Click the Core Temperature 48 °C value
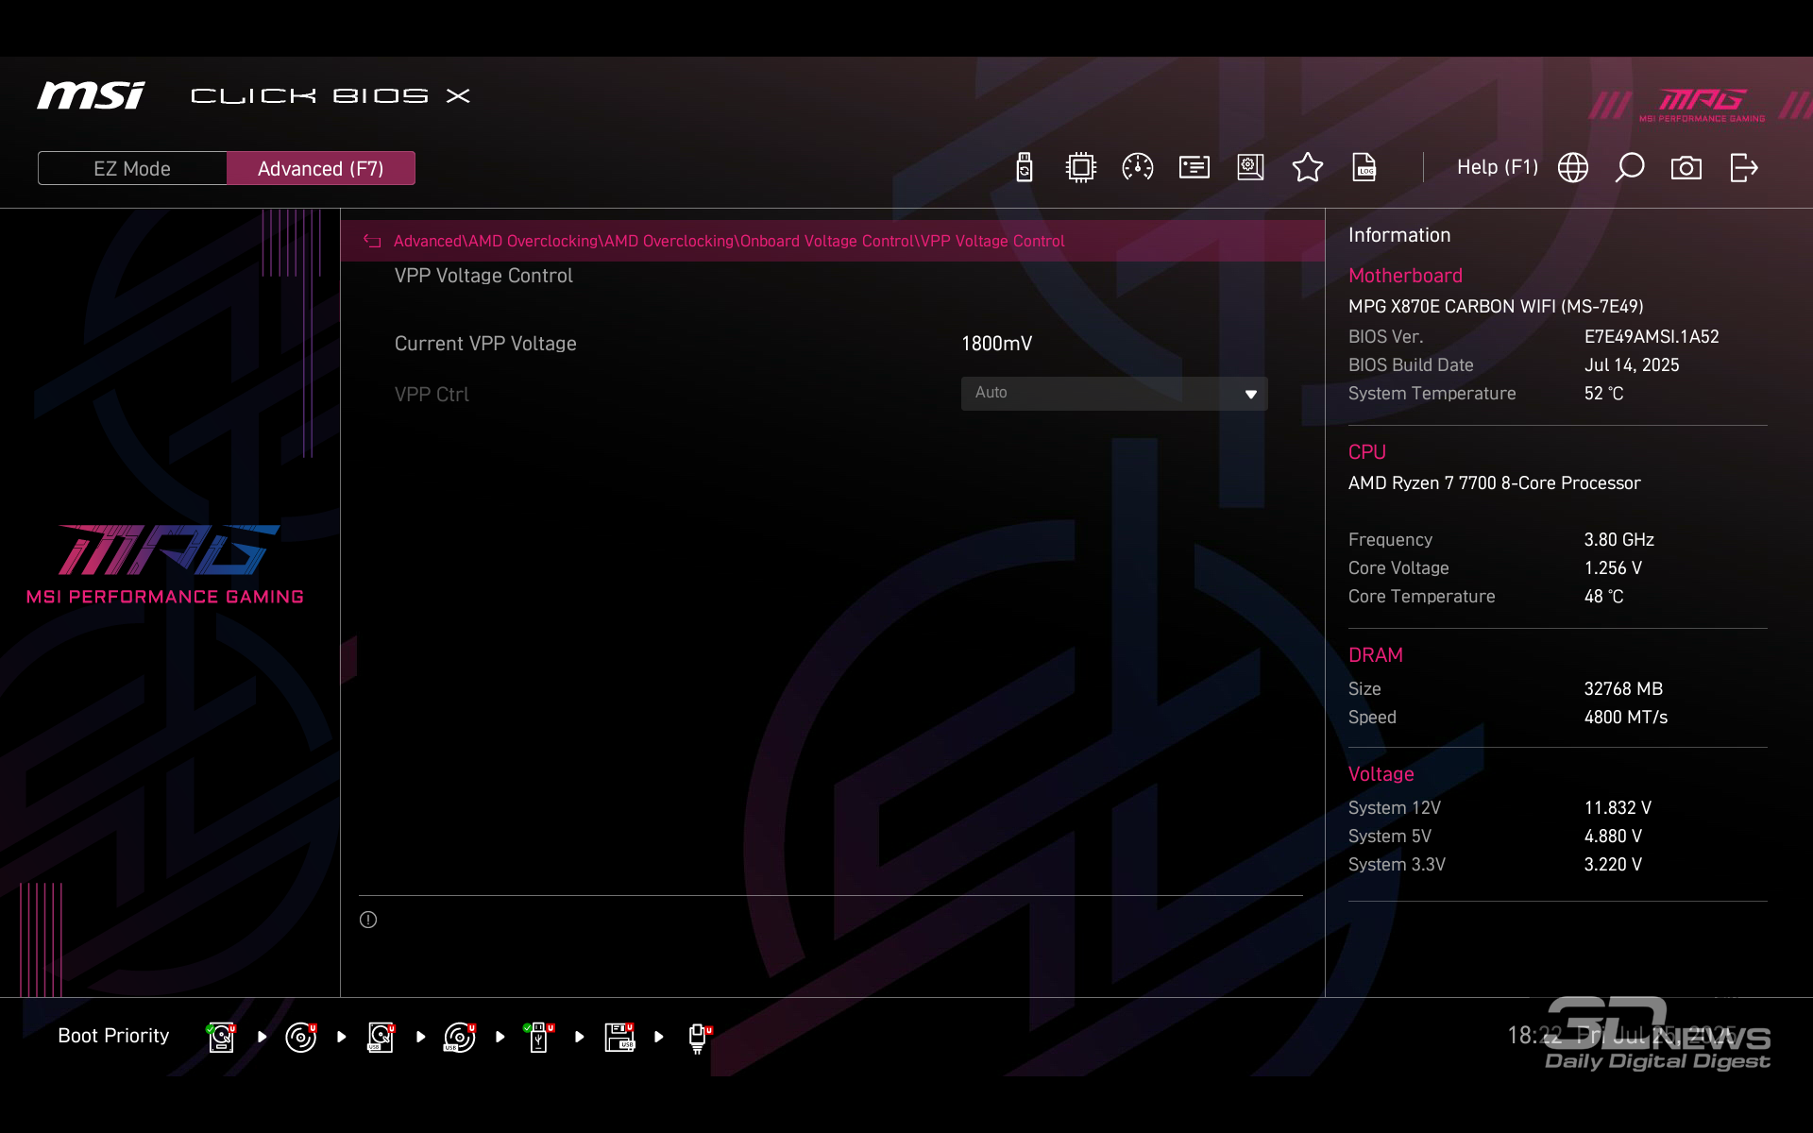This screenshot has height=1133, width=1813. click(x=1603, y=597)
